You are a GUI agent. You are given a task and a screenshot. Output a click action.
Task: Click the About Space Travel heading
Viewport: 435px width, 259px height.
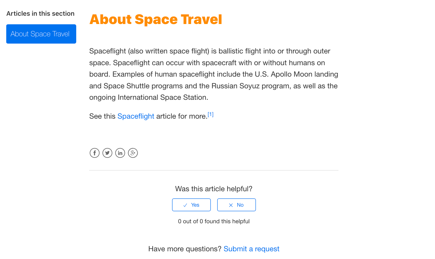click(x=156, y=19)
